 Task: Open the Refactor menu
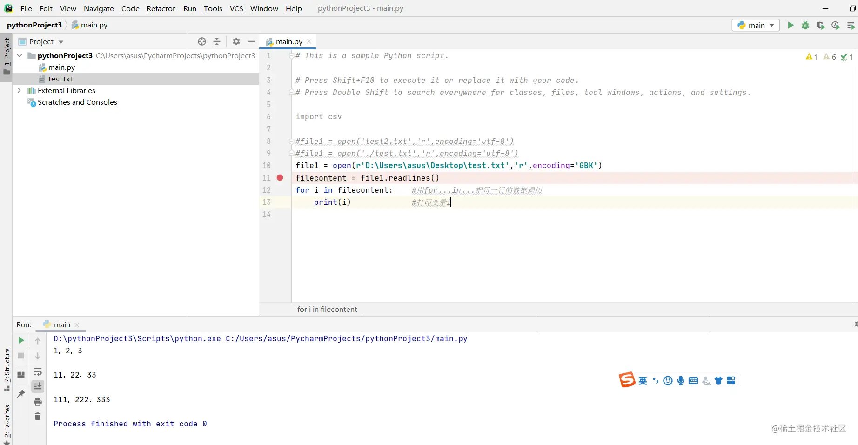pyautogui.click(x=161, y=8)
